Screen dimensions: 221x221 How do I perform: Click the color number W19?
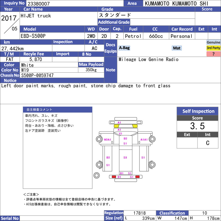click(25, 70)
